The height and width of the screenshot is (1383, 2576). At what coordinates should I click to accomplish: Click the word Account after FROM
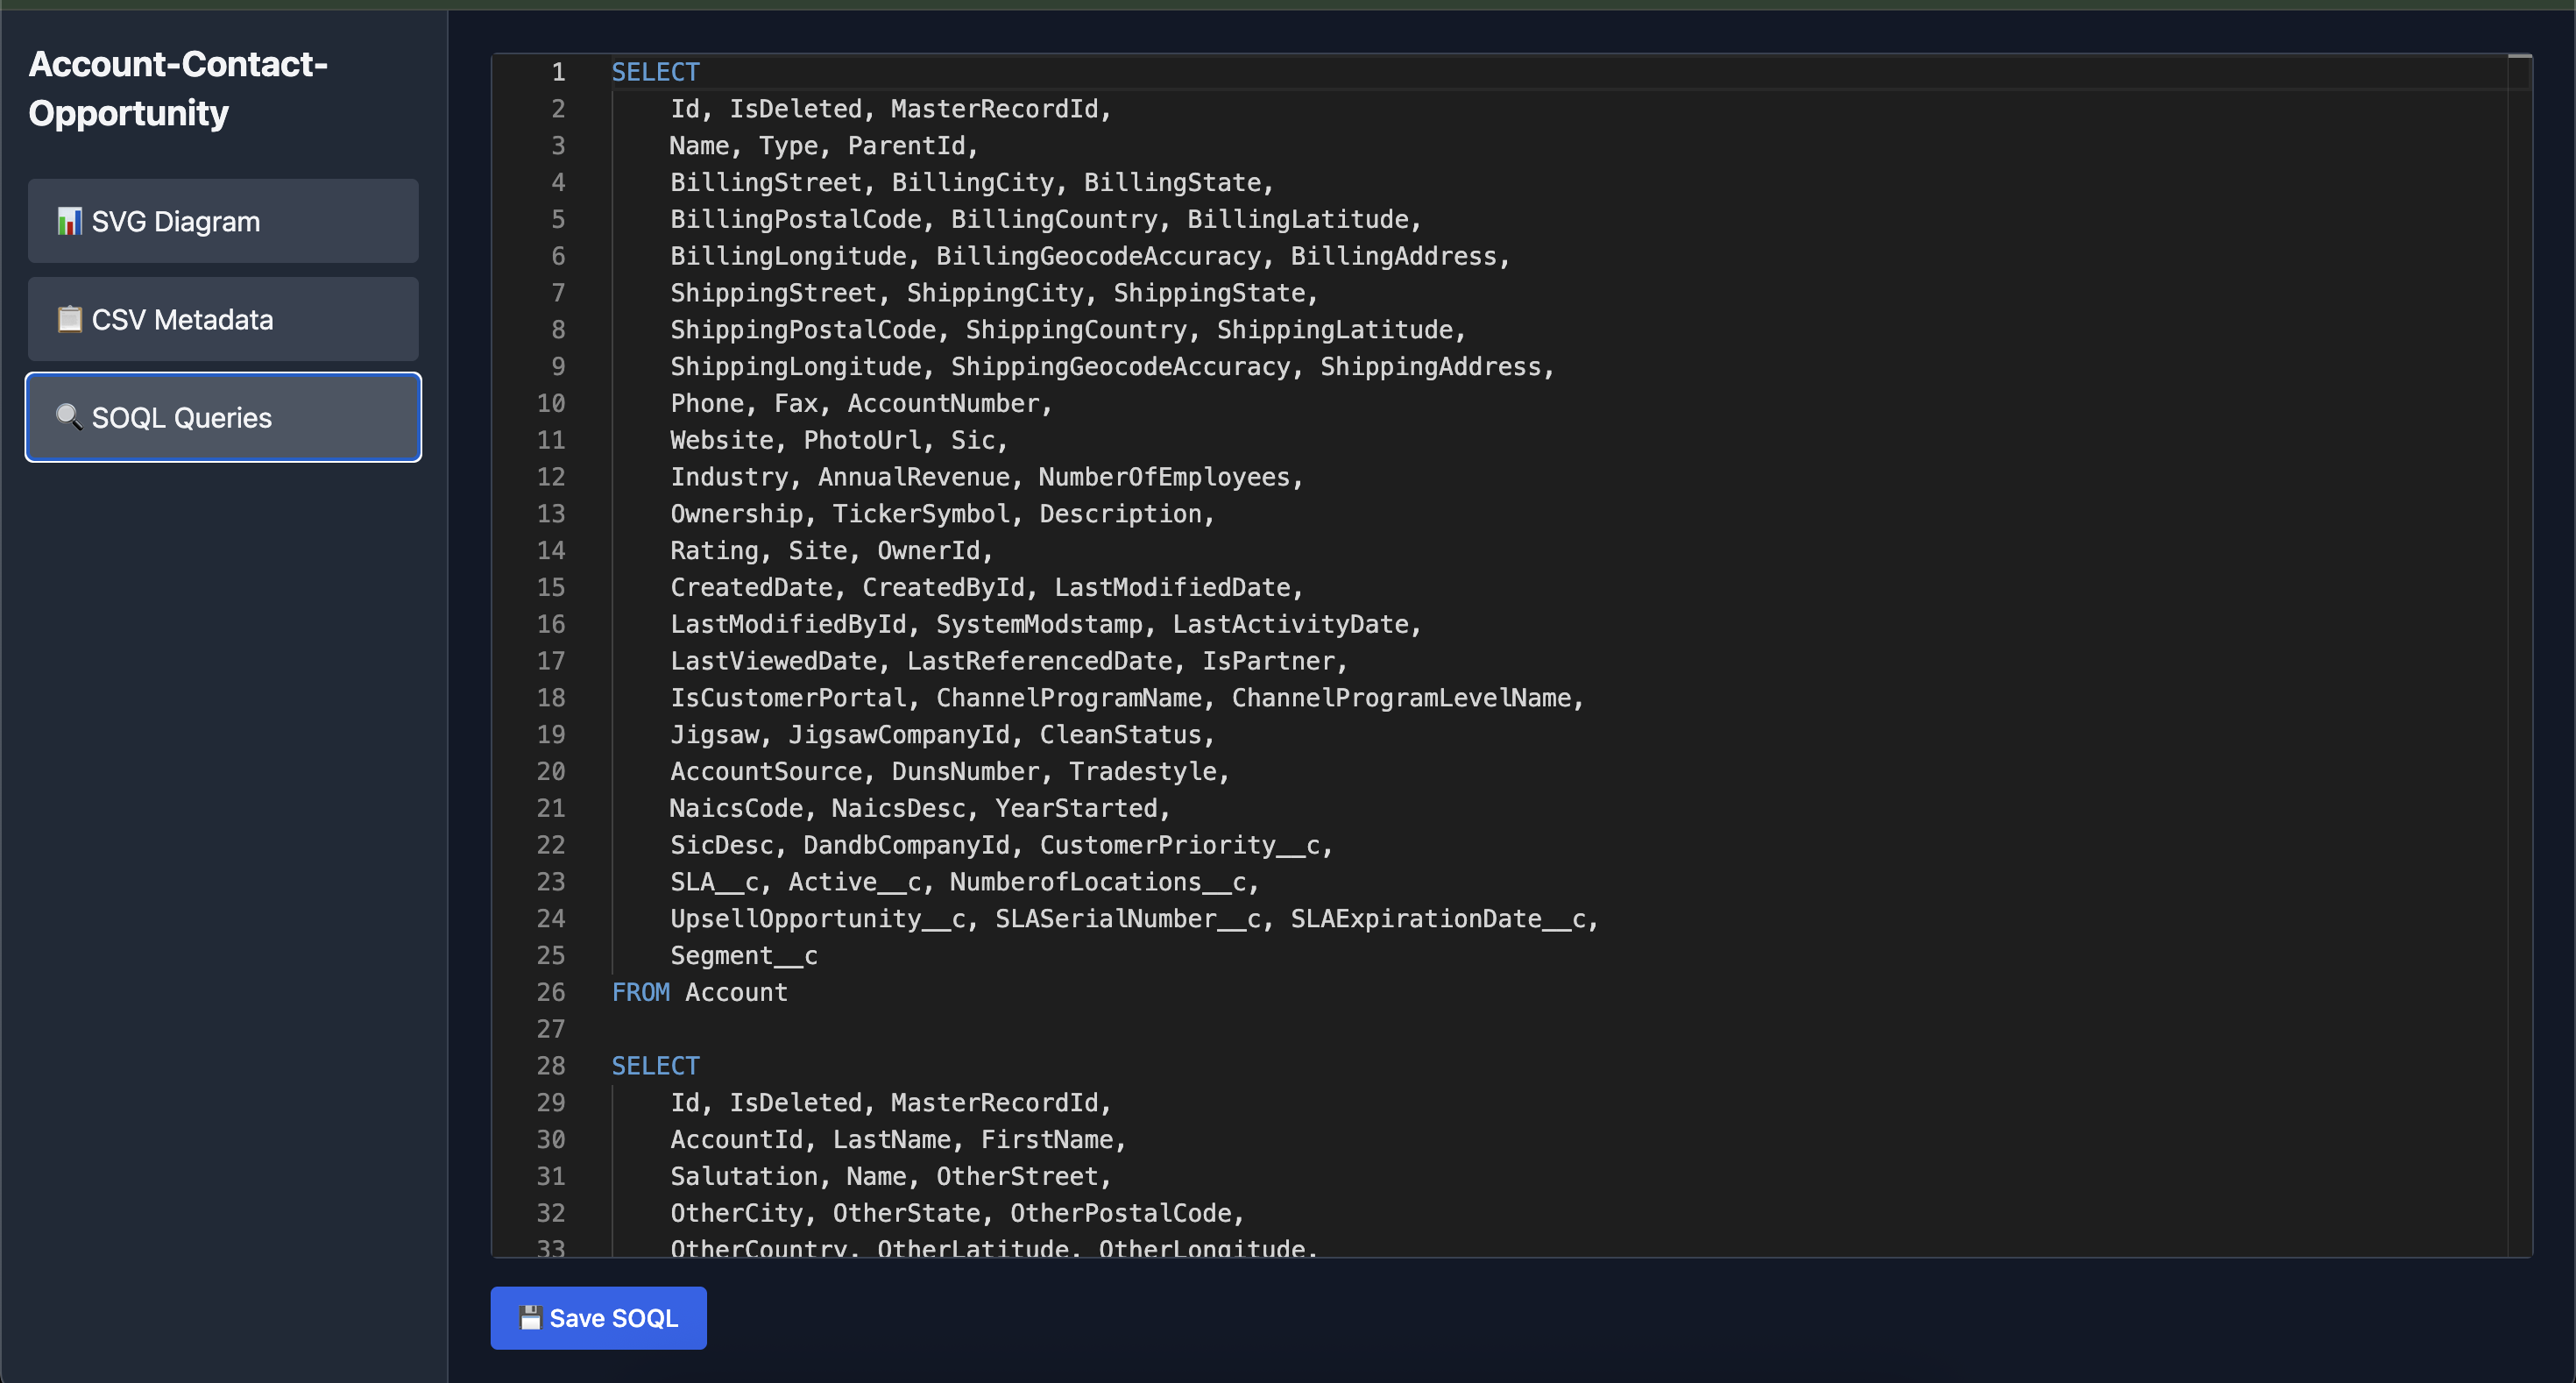pos(736,992)
